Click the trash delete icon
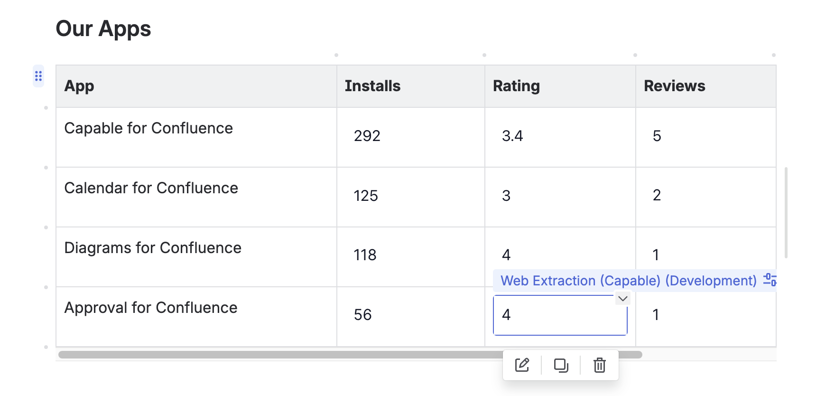 [x=600, y=365]
